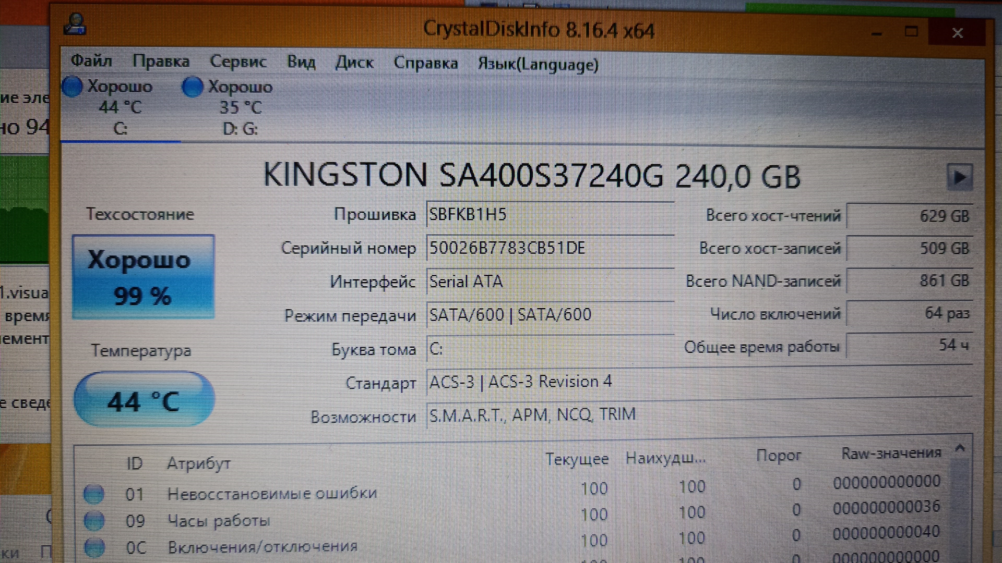This screenshot has height=563, width=1002.
Task: Open the Язык(Language) menu
Action: (538, 65)
